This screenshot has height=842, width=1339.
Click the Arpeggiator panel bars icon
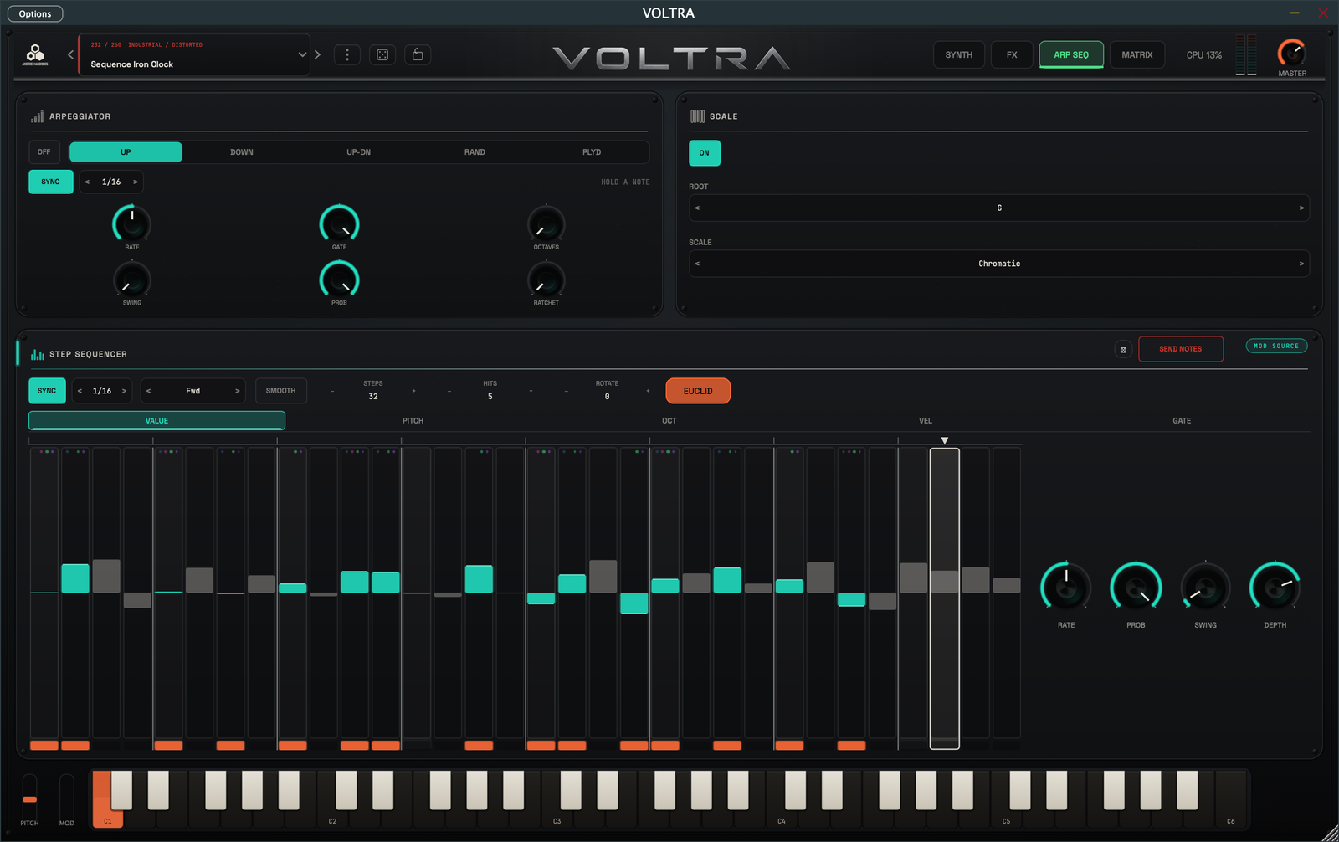pos(37,116)
